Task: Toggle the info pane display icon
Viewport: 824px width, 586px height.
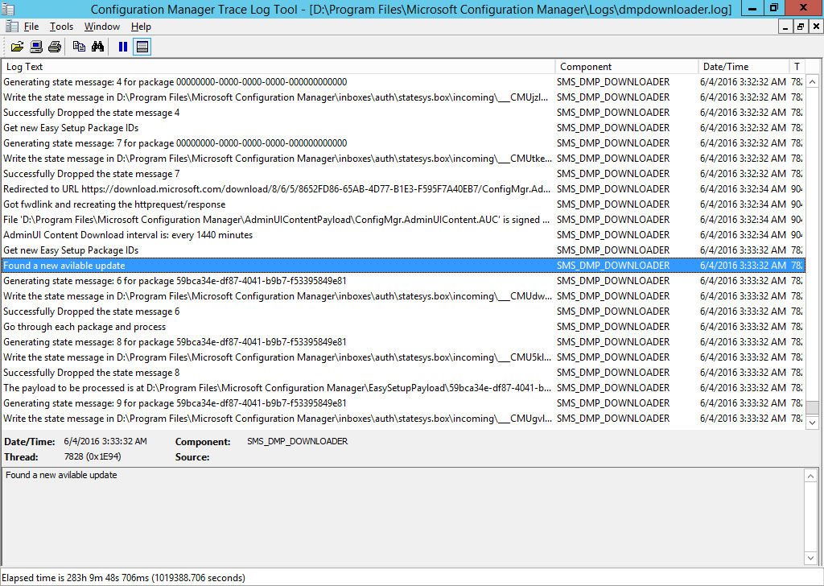Action: click(x=142, y=47)
